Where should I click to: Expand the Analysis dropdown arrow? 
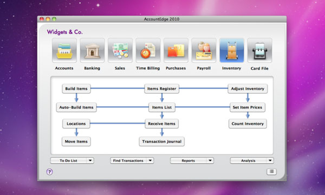tap(270, 160)
